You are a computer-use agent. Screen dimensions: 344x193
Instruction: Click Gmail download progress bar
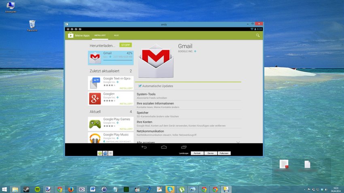coord(118,60)
